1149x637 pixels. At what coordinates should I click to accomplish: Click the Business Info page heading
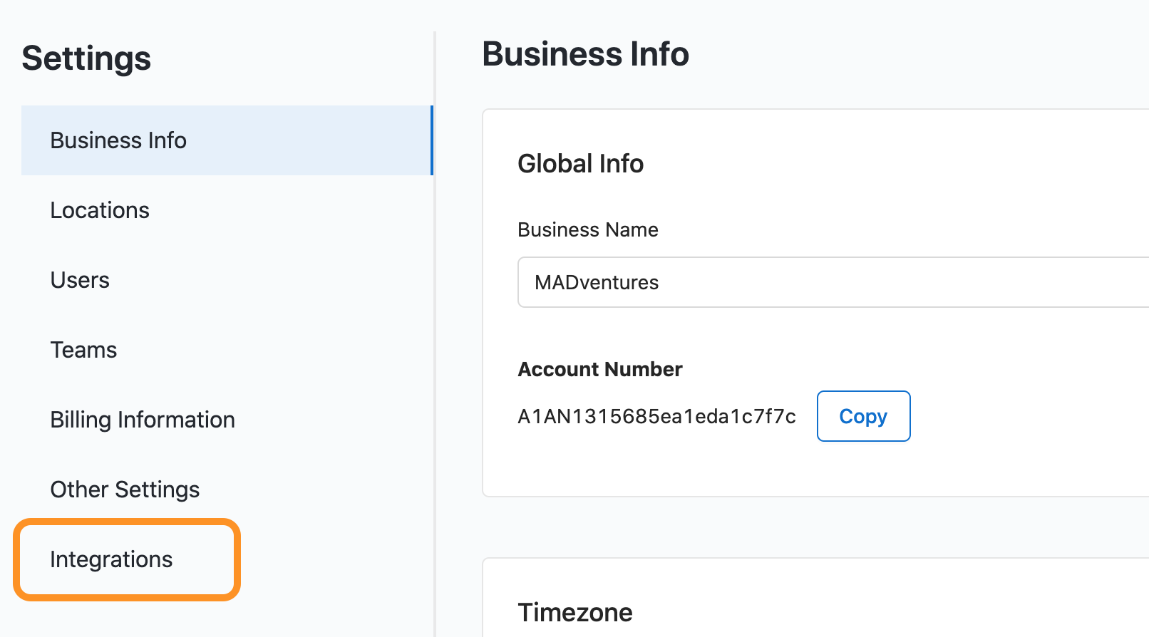click(585, 54)
